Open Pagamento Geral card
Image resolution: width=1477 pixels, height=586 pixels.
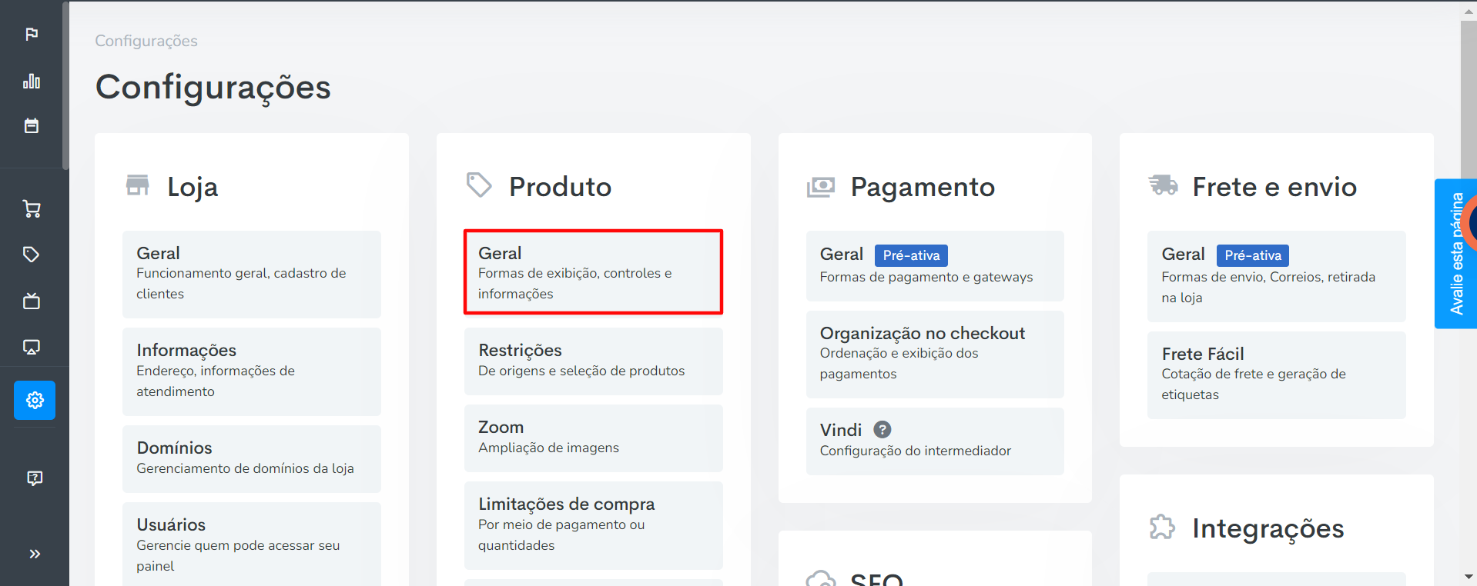935,265
